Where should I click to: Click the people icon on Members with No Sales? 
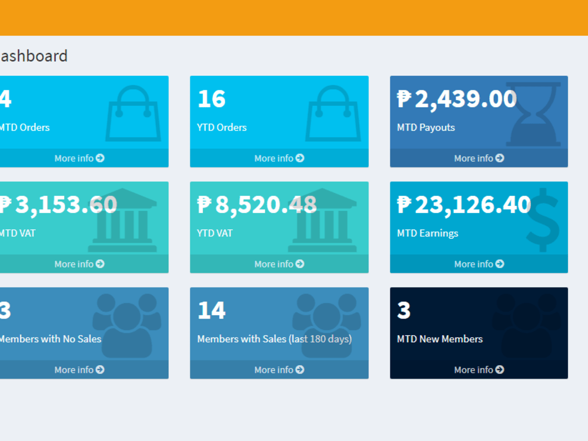pos(127,326)
